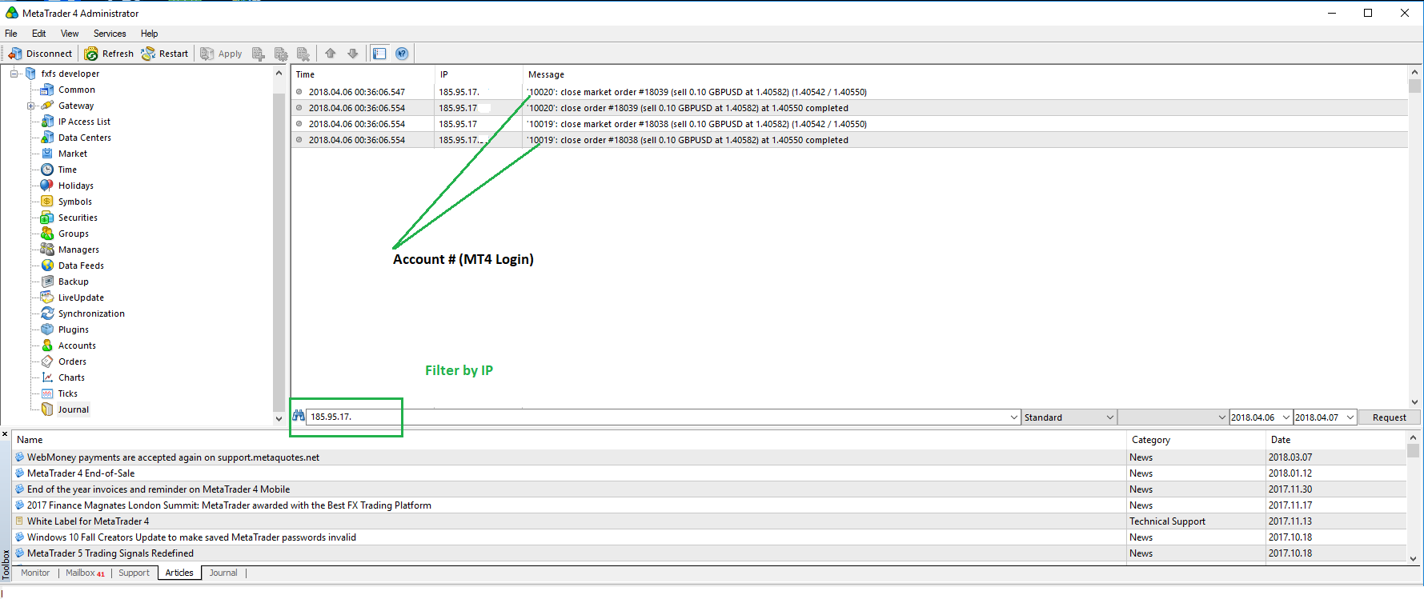Open the help icon in toolbar
Viewport: 1424px width, 599px height.
pos(402,54)
